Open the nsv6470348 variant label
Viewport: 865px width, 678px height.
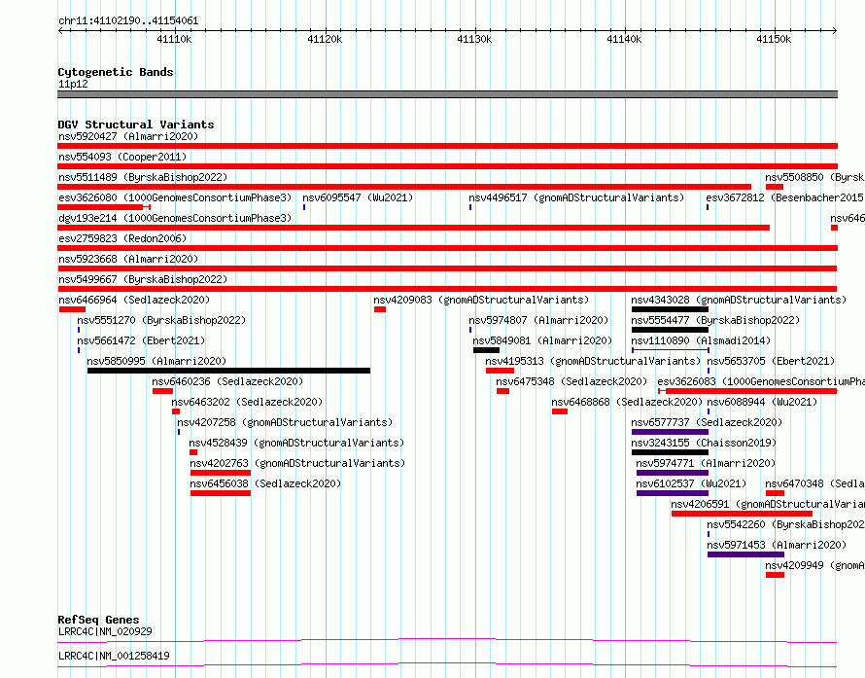(x=814, y=483)
